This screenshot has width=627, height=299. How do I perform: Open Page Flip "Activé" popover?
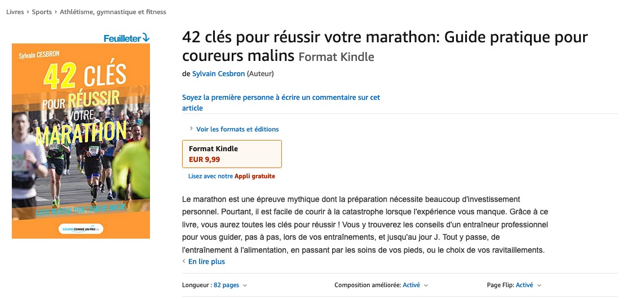[x=524, y=285]
